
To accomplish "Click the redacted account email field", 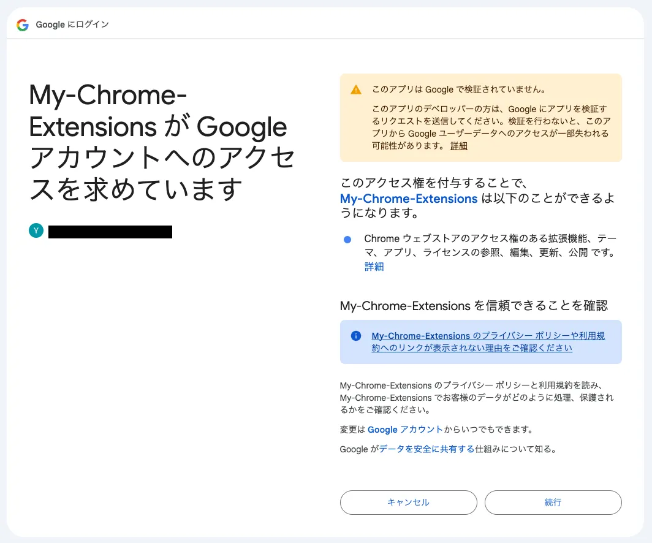I will [110, 232].
